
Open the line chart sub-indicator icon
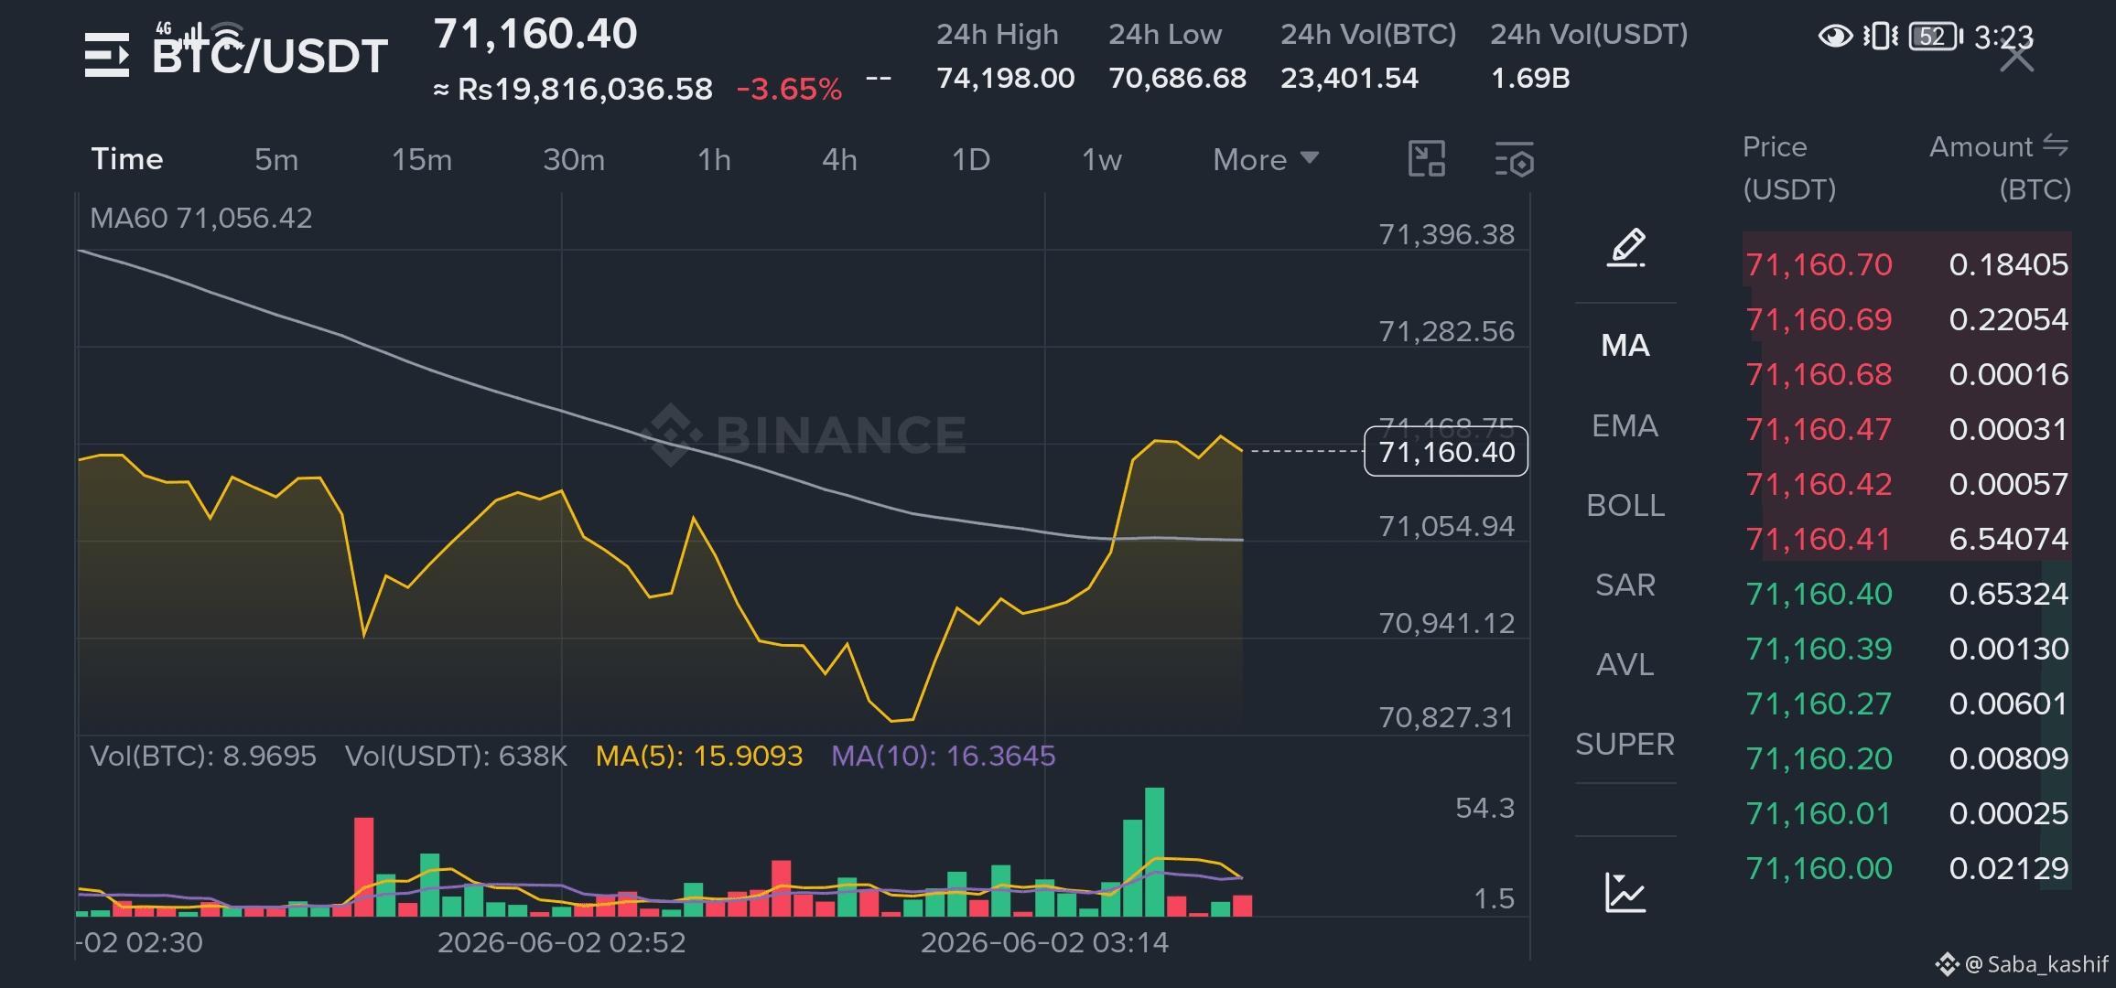[x=1625, y=892]
